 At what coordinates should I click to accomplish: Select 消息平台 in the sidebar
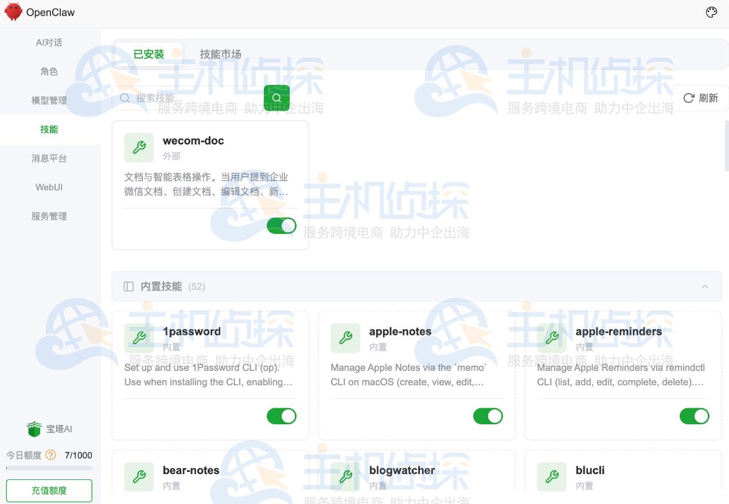(x=49, y=158)
